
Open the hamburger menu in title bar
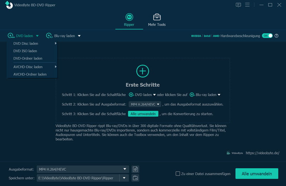[247, 5]
